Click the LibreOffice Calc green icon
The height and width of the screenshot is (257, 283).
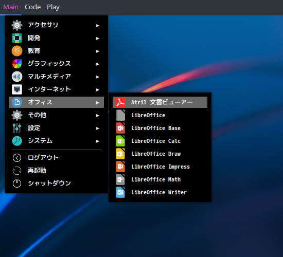point(120,141)
